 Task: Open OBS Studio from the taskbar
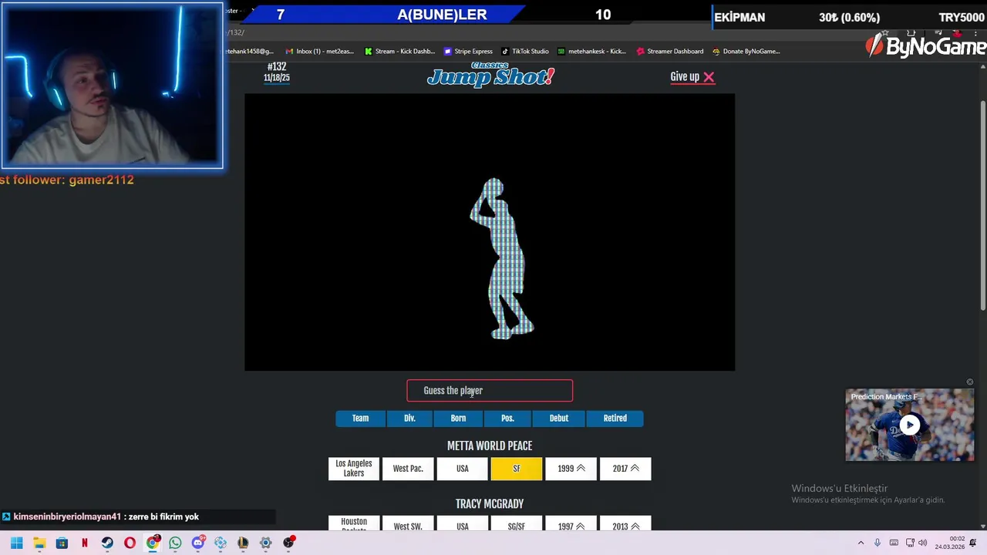click(288, 543)
